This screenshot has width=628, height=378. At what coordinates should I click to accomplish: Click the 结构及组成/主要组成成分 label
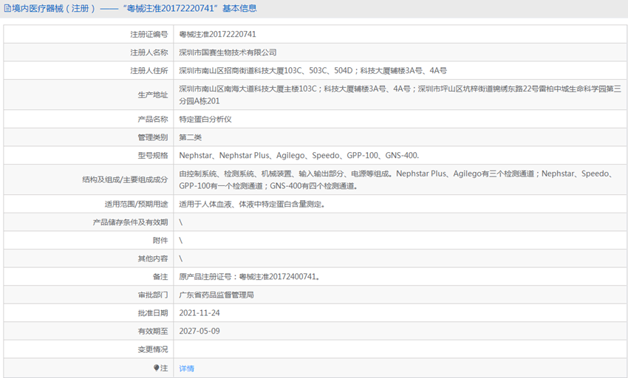125,180
